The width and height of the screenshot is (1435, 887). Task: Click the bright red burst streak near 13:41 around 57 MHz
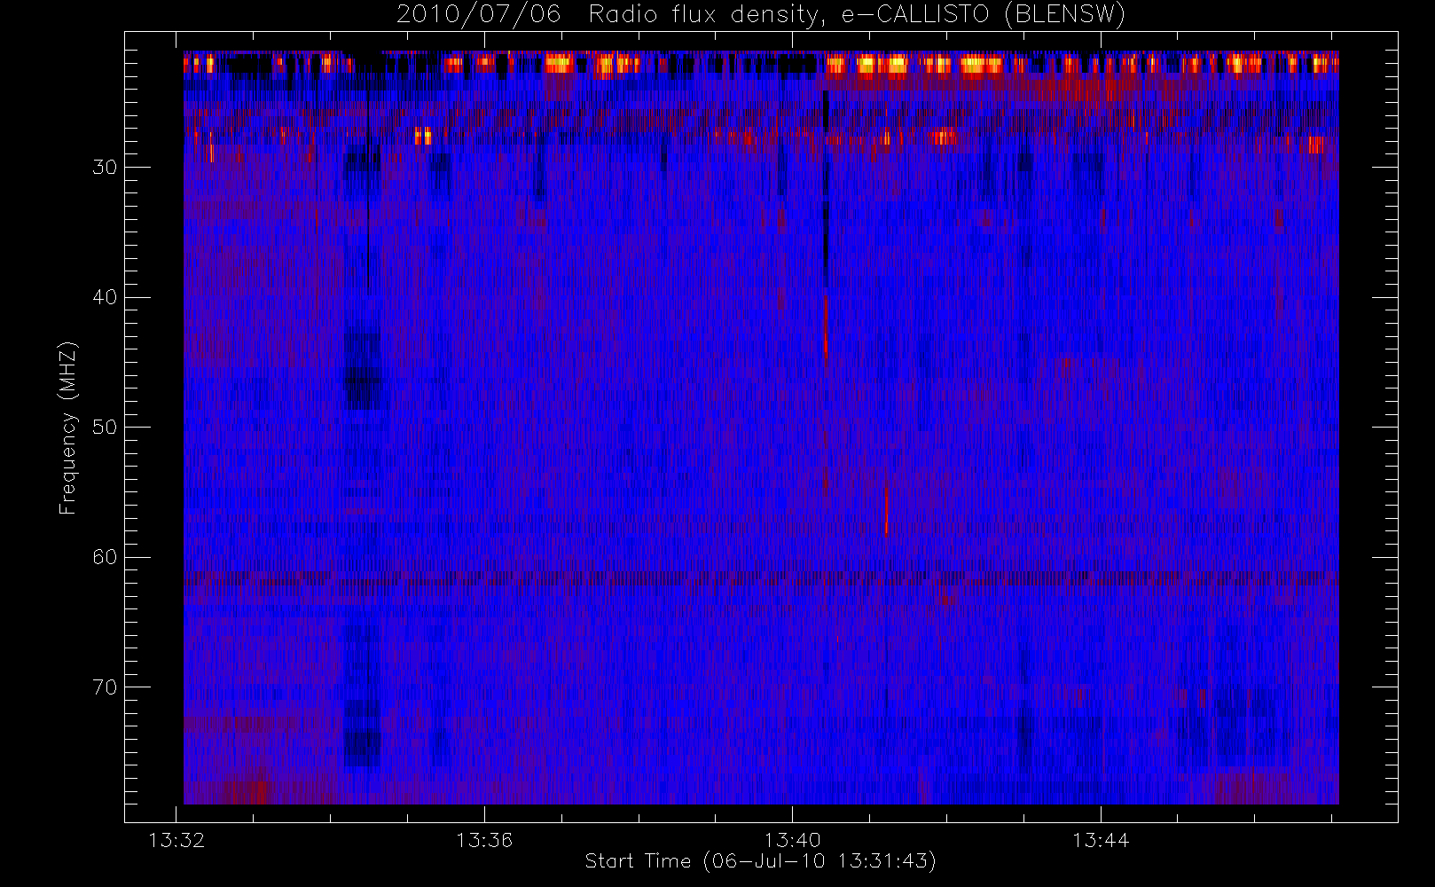tap(886, 507)
